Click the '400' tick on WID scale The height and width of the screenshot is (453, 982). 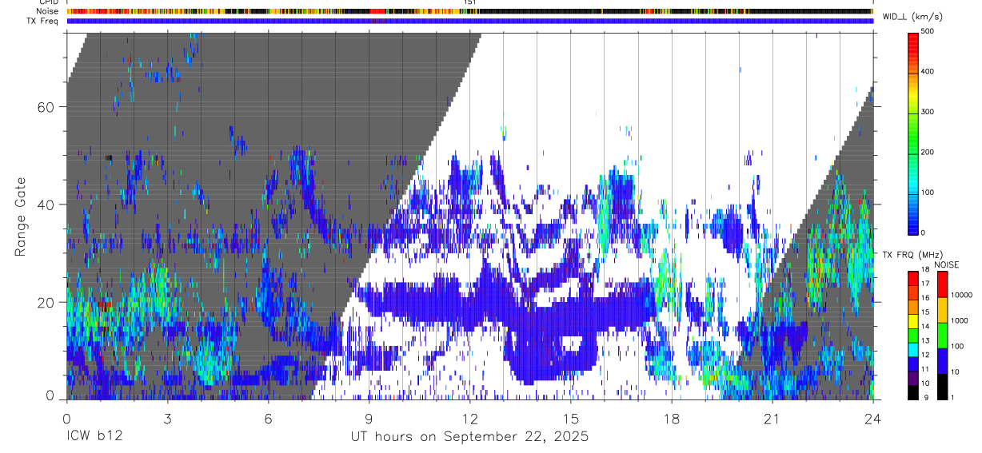928,72
